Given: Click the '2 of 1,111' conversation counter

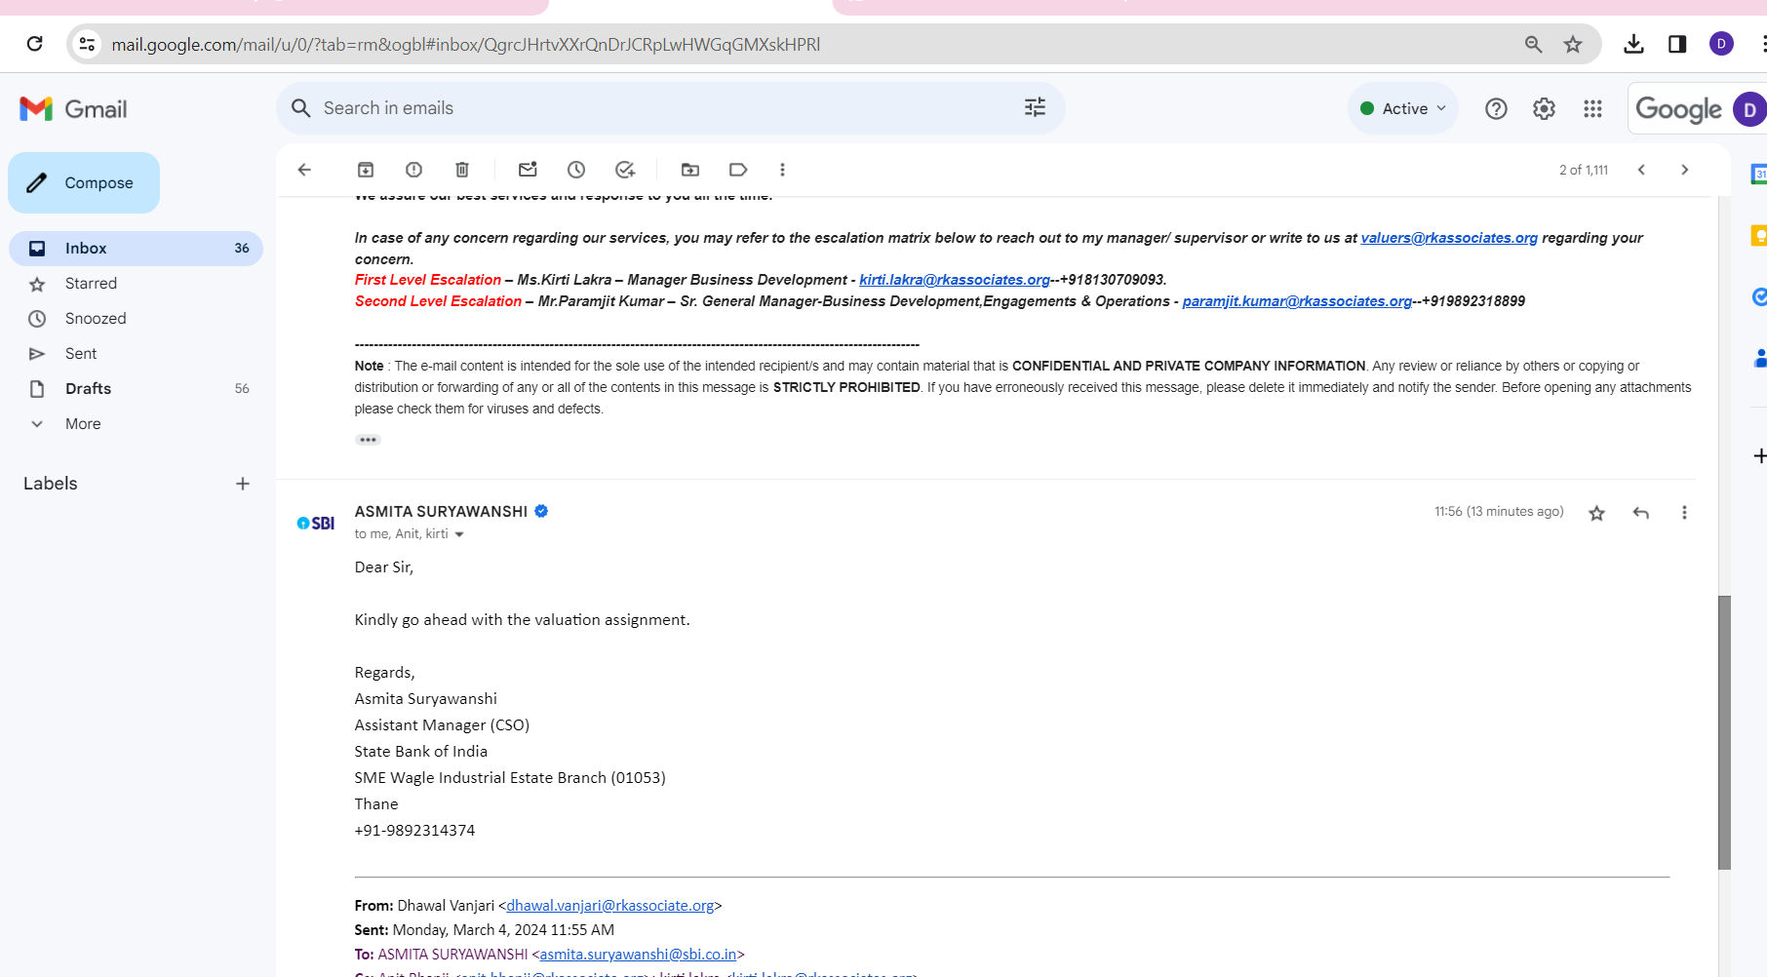Looking at the screenshot, I should [1584, 170].
